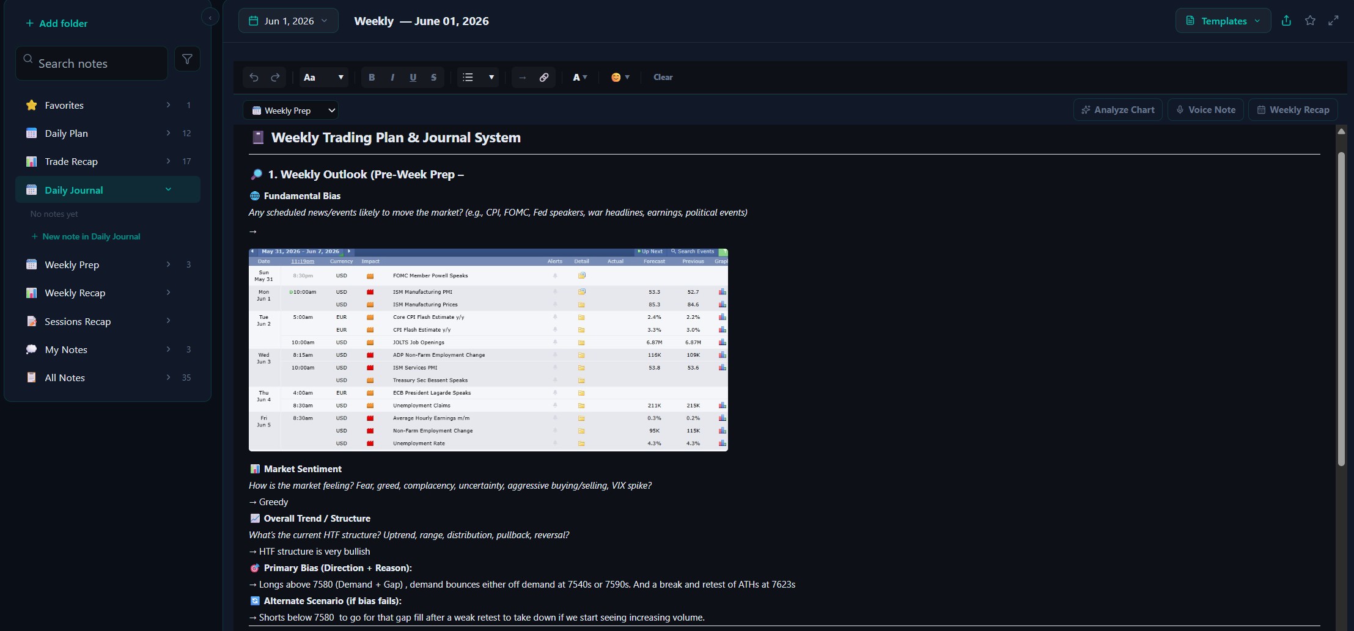This screenshot has width=1354, height=631.
Task: Click the Market Sentiment heading
Action: pyautogui.click(x=303, y=469)
